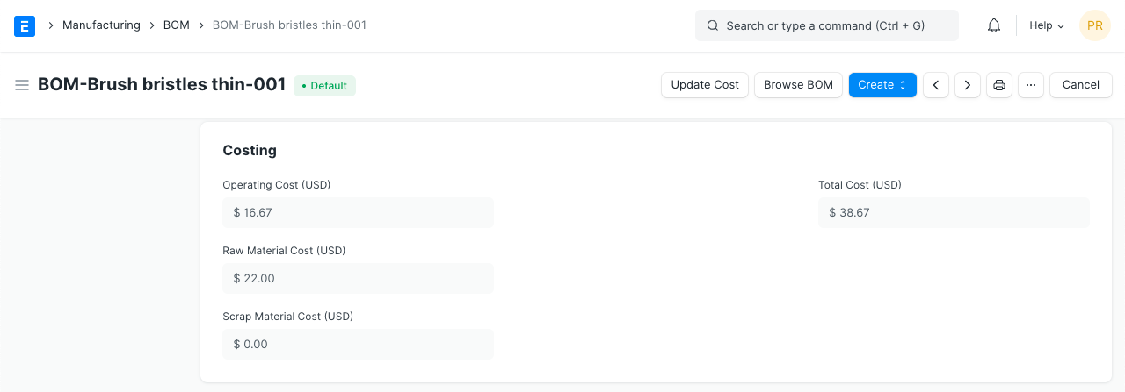Focus the search or command bar

click(826, 25)
